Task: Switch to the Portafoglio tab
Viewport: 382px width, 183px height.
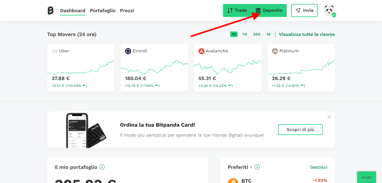Action: coord(103,10)
